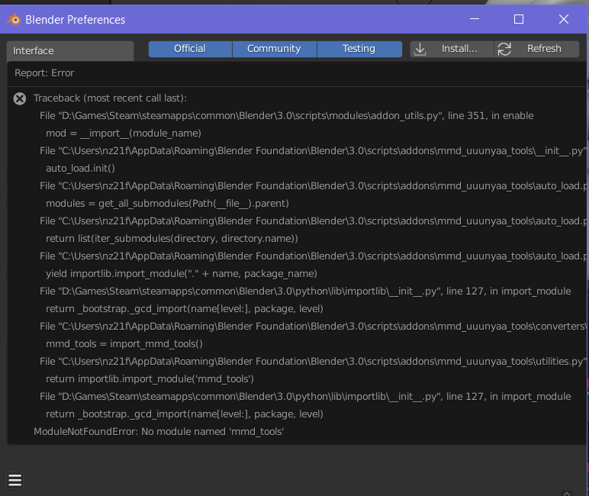Click the 'modules = get_all_submodules' line
The image size is (589, 496).
(167, 204)
